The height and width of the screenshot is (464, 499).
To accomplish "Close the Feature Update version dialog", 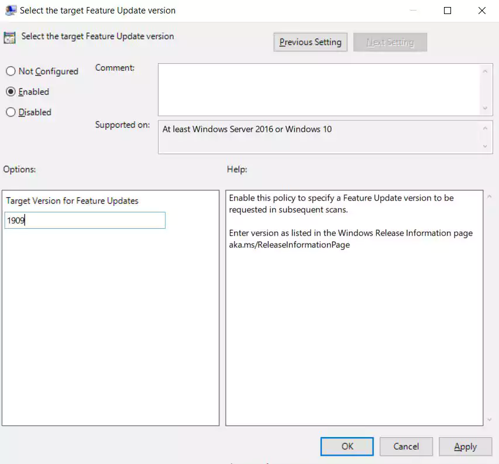I will coord(482,11).
